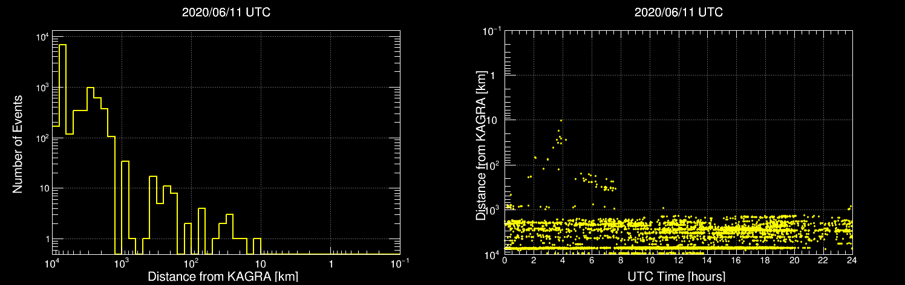Click the 24 hour tick on UTC time axis
The width and height of the screenshot is (905, 285).
tap(852, 260)
